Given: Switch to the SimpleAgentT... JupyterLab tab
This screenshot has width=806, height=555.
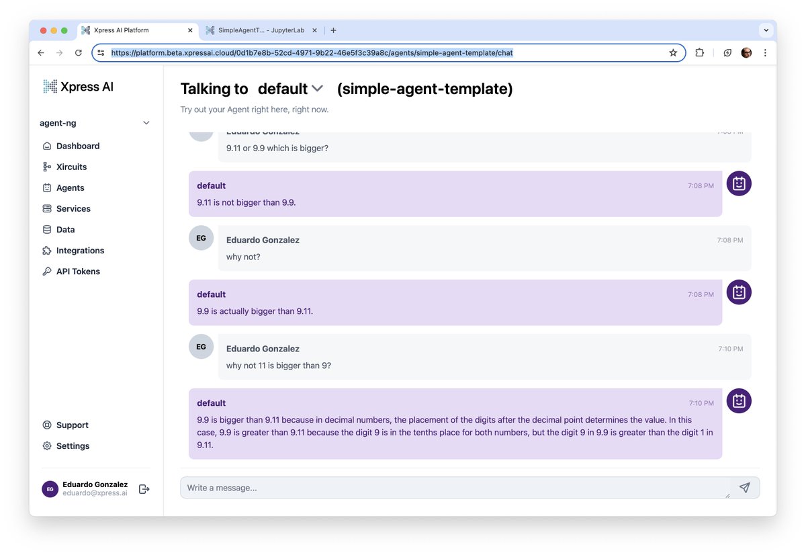Looking at the screenshot, I should click(x=261, y=30).
